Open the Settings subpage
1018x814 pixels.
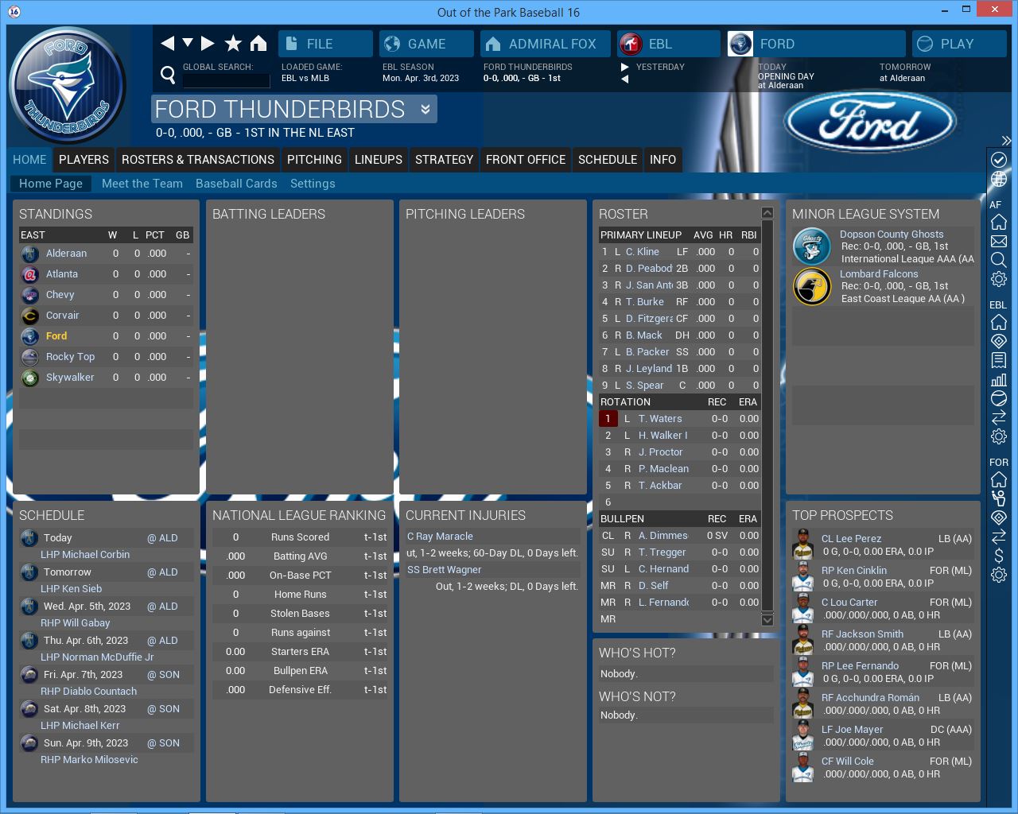coord(313,184)
